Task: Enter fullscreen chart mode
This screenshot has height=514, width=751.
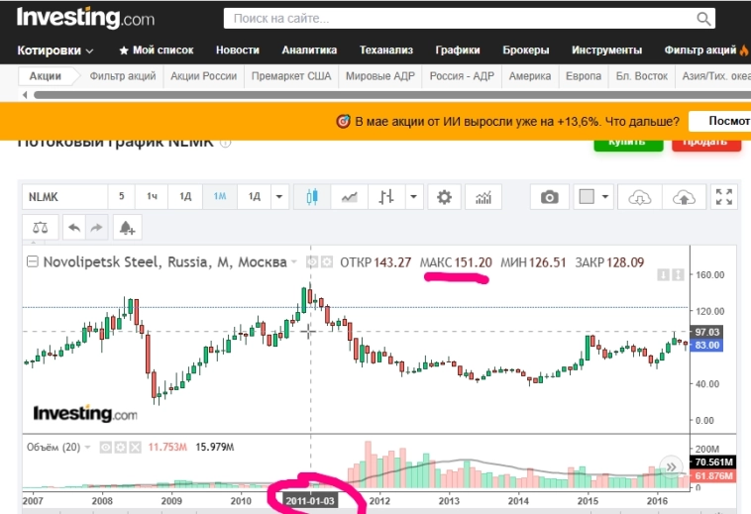Action: (x=723, y=197)
